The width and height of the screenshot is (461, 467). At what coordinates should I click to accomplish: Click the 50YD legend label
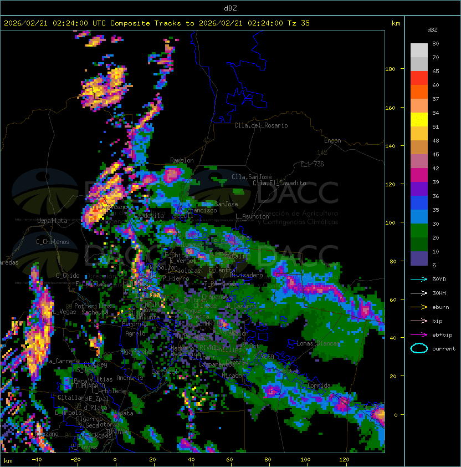(x=439, y=280)
